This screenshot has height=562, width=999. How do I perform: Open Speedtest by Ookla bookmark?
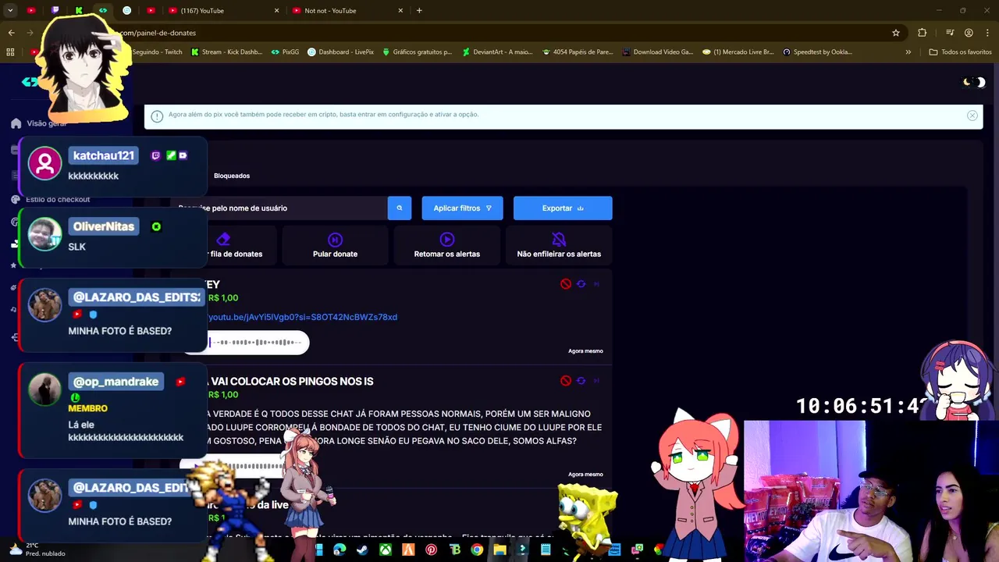coord(817,52)
